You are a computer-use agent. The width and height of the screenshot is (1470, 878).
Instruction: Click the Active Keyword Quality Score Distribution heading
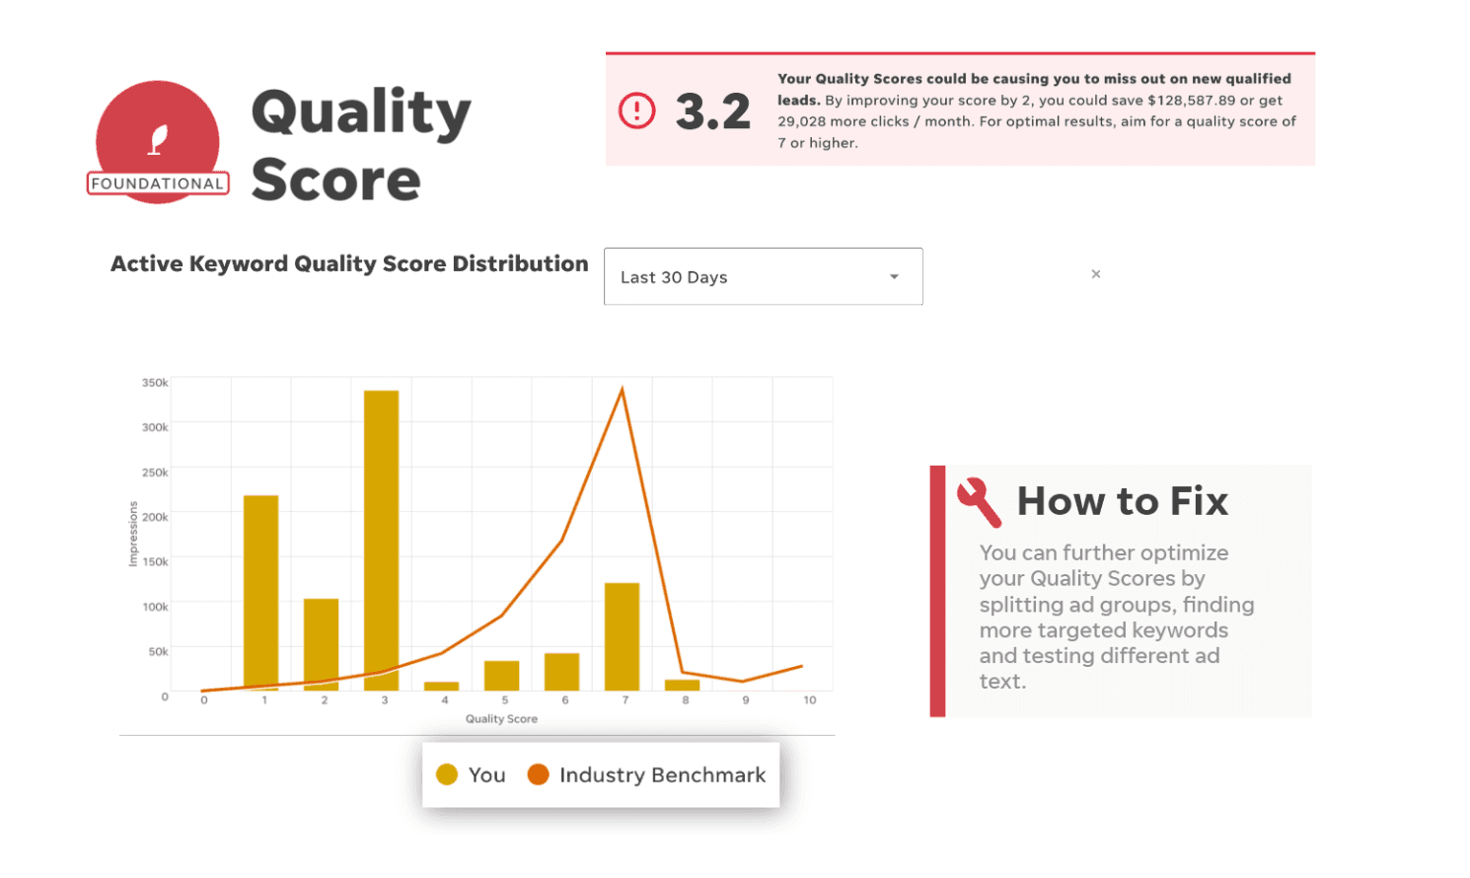click(349, 263)
